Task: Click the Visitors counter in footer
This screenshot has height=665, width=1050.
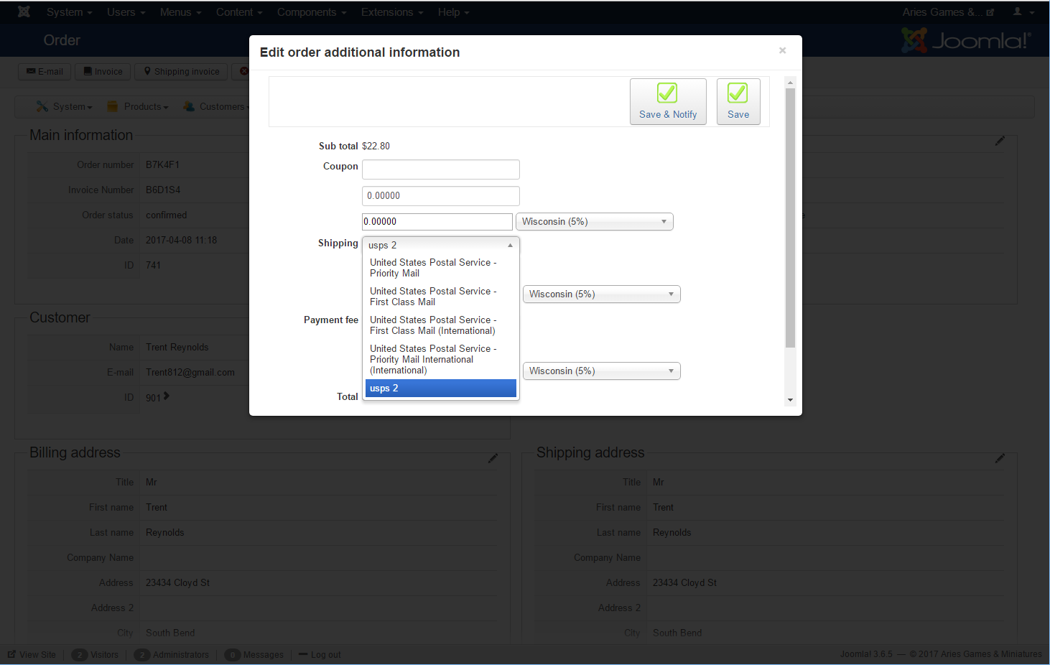Action: pos(96,654)
